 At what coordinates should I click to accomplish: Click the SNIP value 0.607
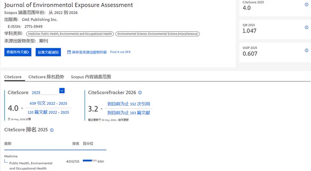pos(250,54)
